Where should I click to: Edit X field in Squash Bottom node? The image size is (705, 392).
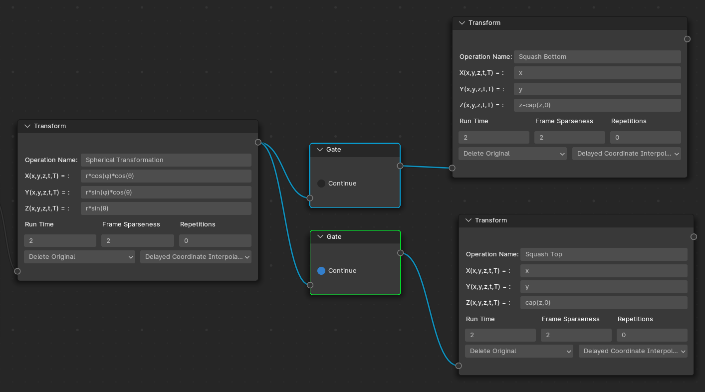tap(597, 73)
